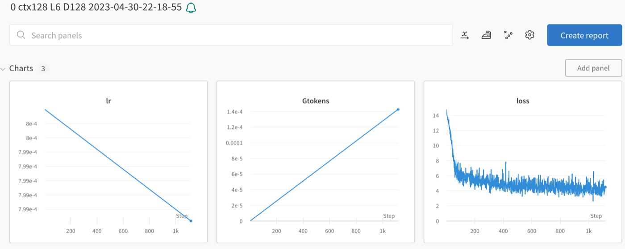Open the workspace settings gear icon
This screenshot has width=625, height=249.
pos(529,35)
